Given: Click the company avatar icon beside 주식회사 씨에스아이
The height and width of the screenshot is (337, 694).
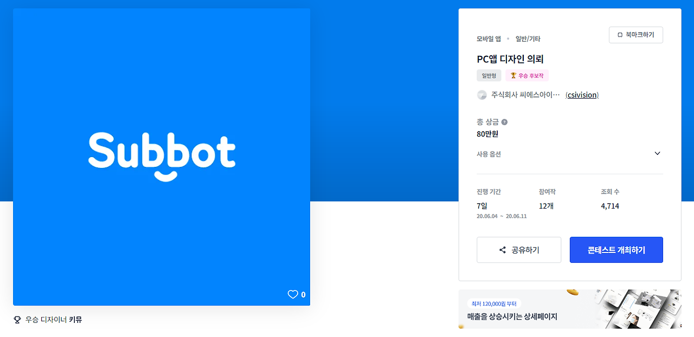Looking at the screenshot, I should pyautogui.click(x=482, y=95).
